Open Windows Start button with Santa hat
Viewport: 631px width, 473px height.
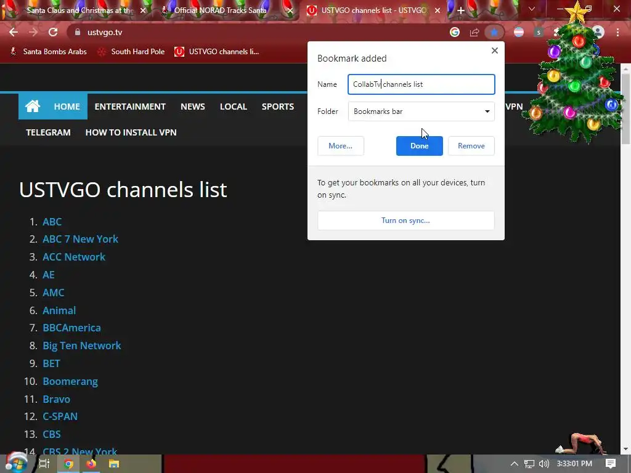[x=16, y=463]
